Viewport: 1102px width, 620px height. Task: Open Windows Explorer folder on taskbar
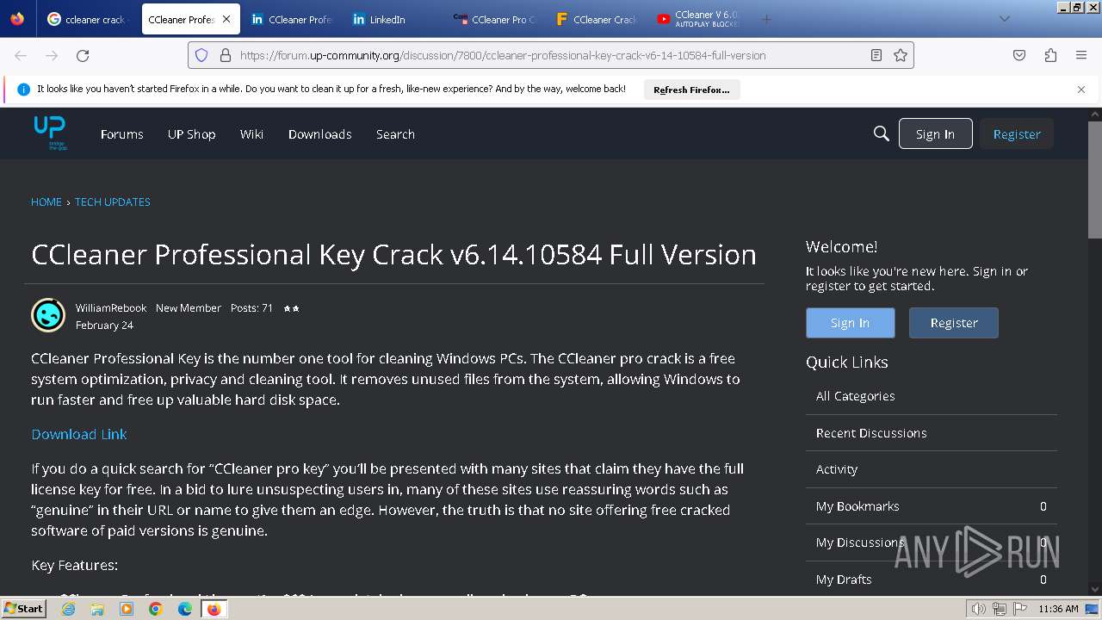click(x=97, y=609)
